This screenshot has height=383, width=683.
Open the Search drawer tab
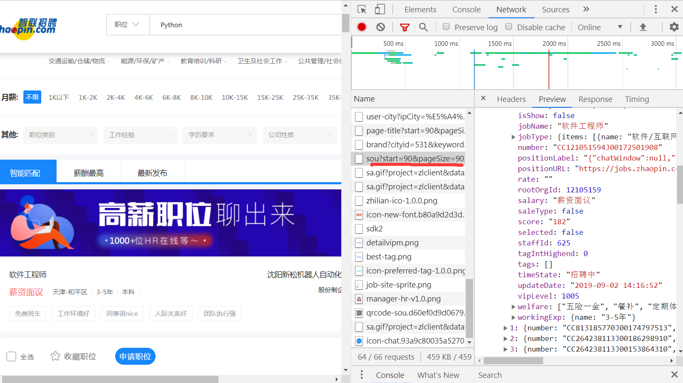point(490,375)
